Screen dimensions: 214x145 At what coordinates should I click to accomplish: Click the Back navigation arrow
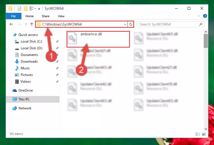[x=11, y=24]
